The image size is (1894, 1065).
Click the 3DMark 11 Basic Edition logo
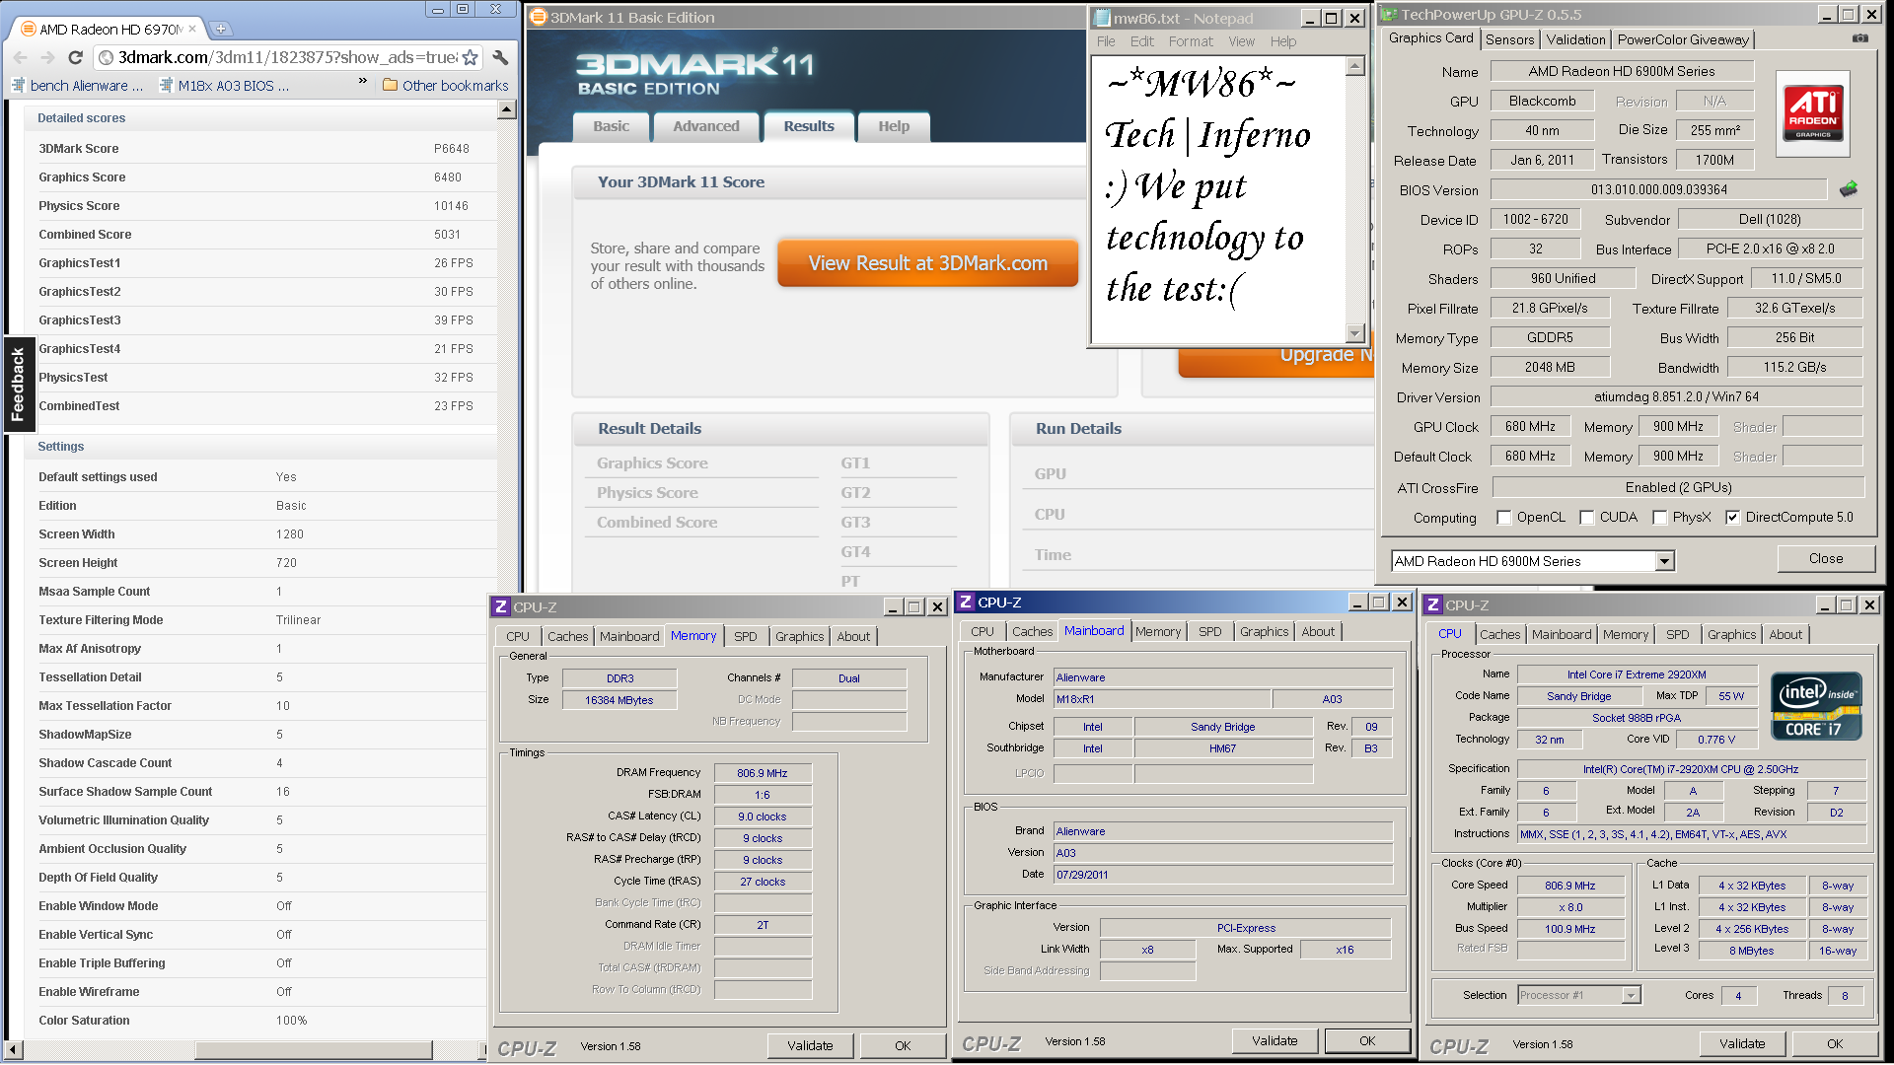point(694,72)
